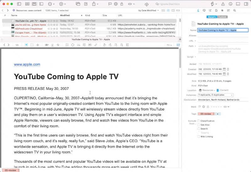Switch to the Custom metadata tab
The width and height of the screenshot is (251, 172).
tap(222, 17)
